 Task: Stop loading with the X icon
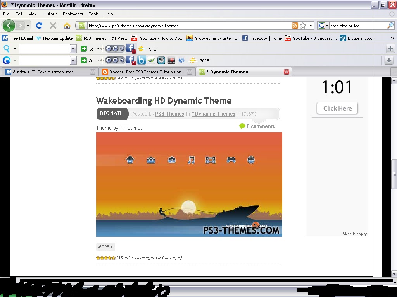(53, 26)
